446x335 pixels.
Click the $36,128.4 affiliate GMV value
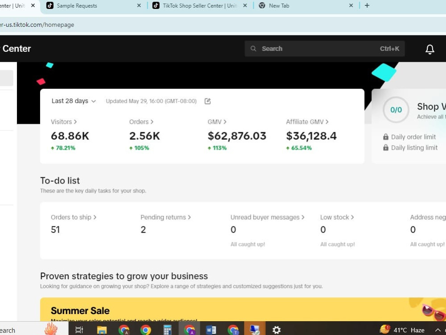[x=311, y=136]
